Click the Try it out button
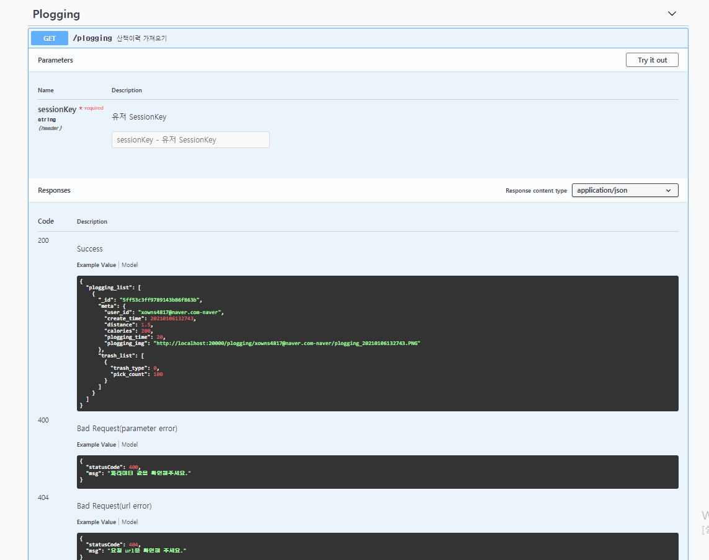 [x=652, y=59]
